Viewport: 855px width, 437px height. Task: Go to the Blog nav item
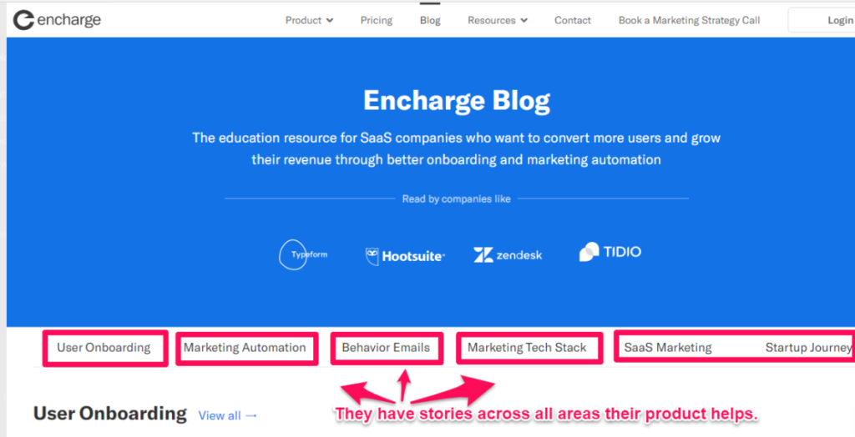point(430,20)
